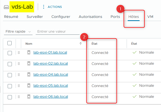161x112 pixels.
Task: Click Normale in the lab-esxi-06 row
Action: 146,96
